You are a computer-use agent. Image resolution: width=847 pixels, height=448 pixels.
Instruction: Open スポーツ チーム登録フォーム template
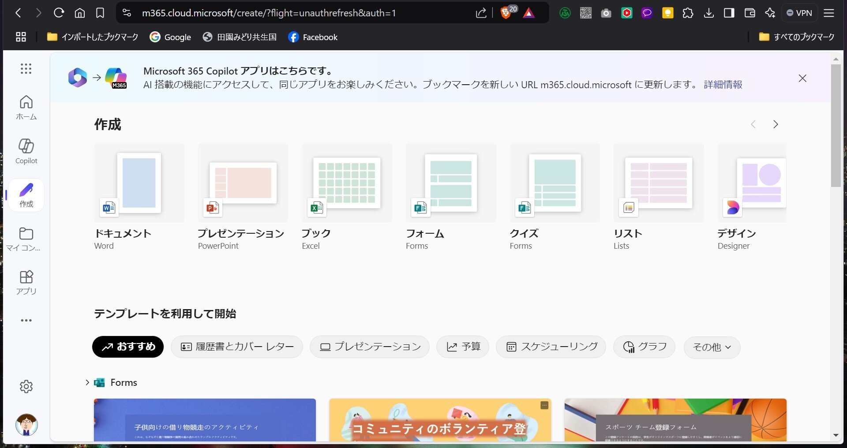(675, 420)
